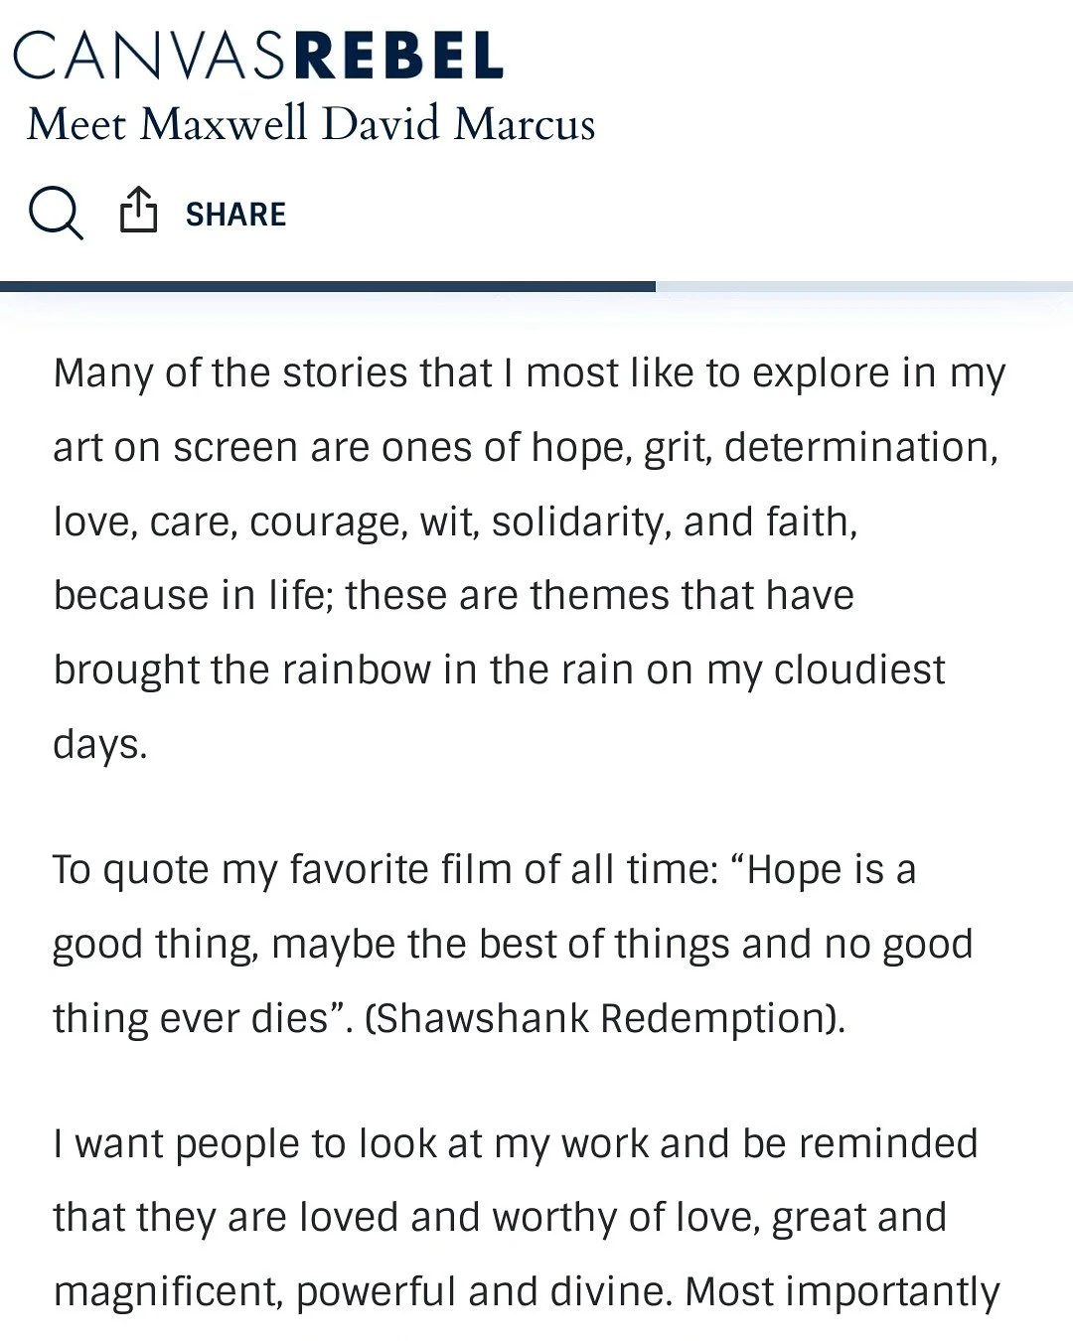This screenshot has width=1073, height=1341.
Task: Click the light unfilled progress bar portion
Action: 864,286
